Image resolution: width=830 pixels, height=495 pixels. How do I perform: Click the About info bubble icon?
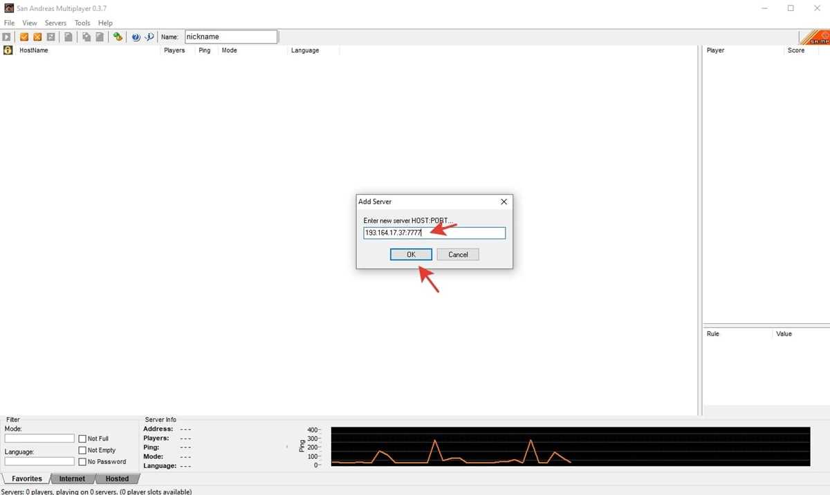tap(149, 37)
